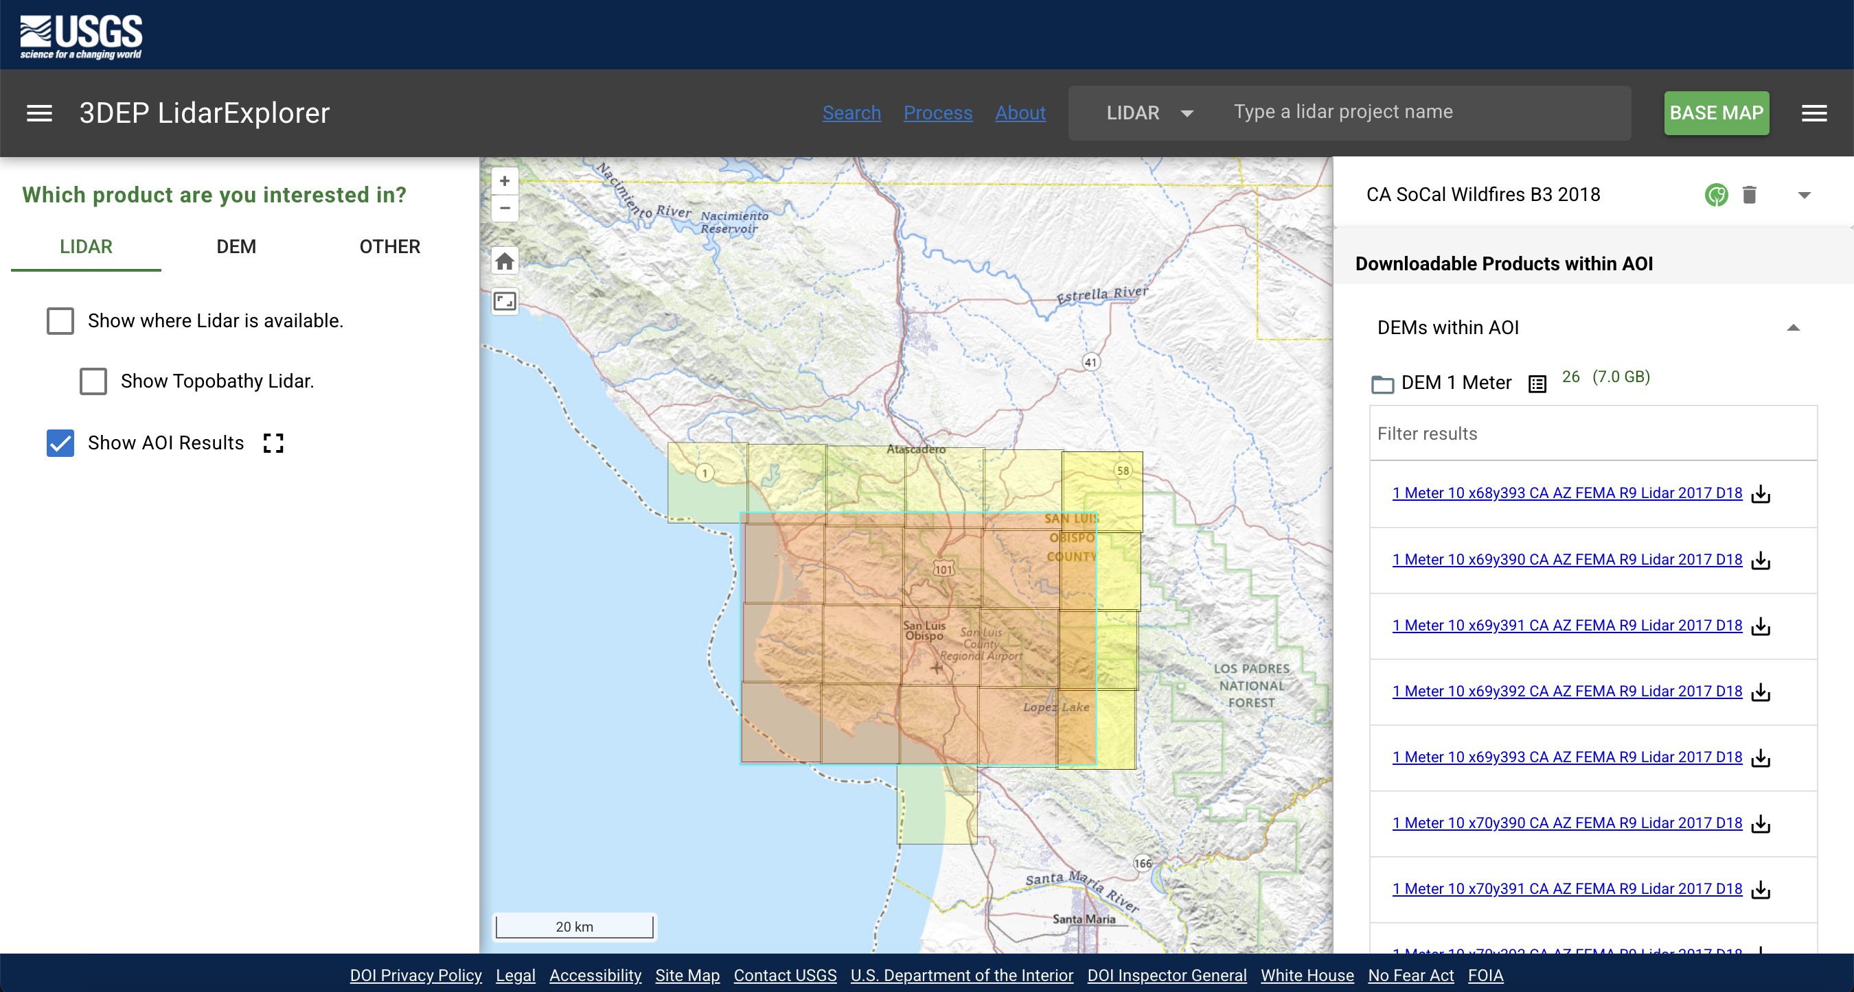1854x992 pixels.
Task: Delete the CA SoCal Wildfires AOI via trash icon
Action: coord(1751,195)
